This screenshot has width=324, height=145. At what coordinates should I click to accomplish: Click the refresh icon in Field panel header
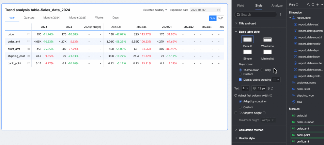(313, 5)
